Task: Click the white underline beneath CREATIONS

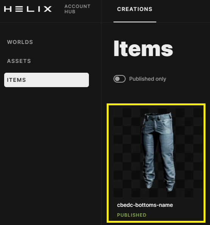Action: [135, 22]
